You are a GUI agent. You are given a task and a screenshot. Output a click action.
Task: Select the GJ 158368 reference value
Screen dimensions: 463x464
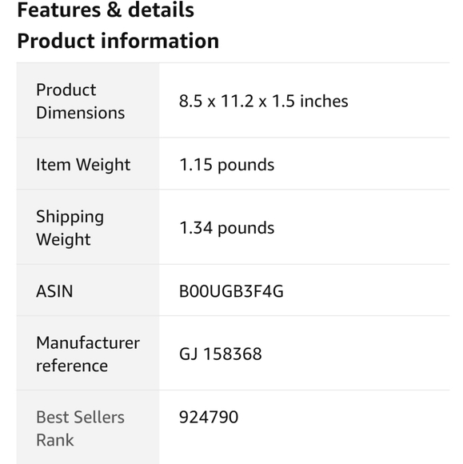221,354
